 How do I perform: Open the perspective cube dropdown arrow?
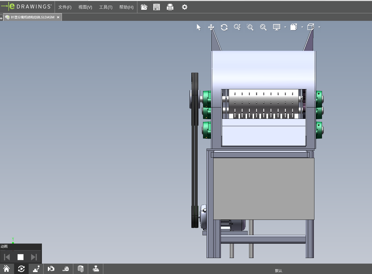coord(319,27)
